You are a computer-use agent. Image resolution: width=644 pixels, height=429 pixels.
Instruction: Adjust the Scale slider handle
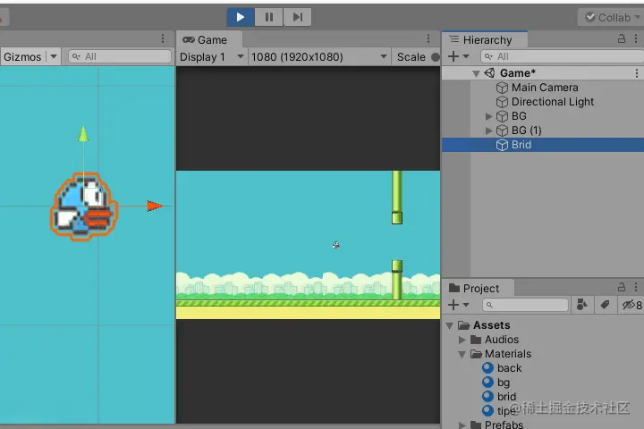[436, 57]
